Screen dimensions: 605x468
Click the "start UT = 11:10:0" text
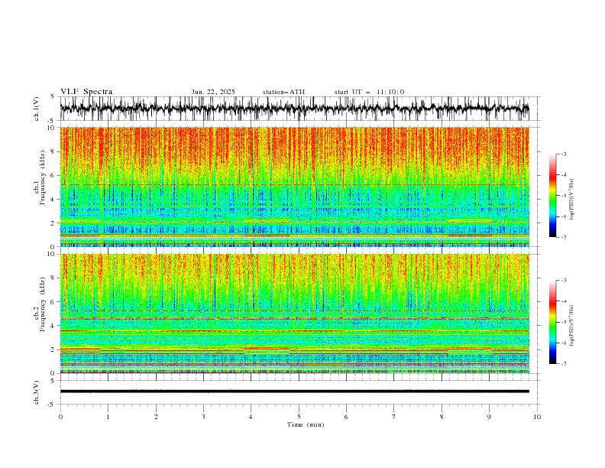pos(369,92)
